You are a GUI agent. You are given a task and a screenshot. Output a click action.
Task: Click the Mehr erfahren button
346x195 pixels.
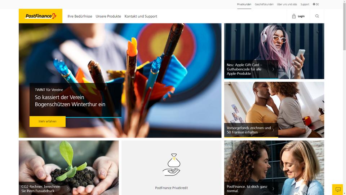pos(48,121)
